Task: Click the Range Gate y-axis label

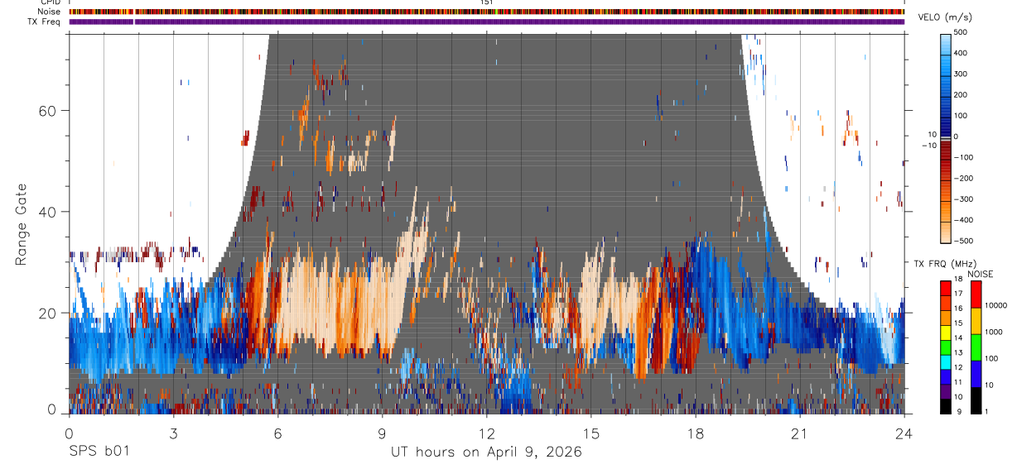Action: (x=21, y=224)
